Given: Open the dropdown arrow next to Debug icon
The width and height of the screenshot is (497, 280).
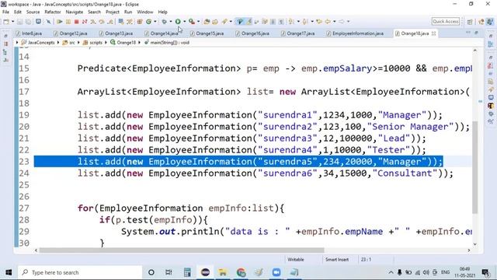Looking at the screenshot, I should pyautogui.click(x=171, y=22).
